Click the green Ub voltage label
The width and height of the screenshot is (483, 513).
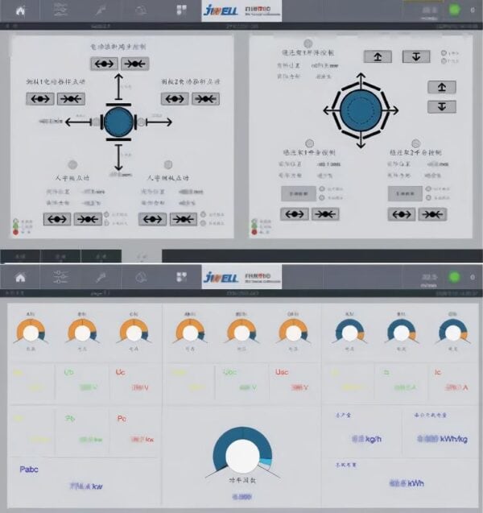pyautogui.click(x=68, y=372)
